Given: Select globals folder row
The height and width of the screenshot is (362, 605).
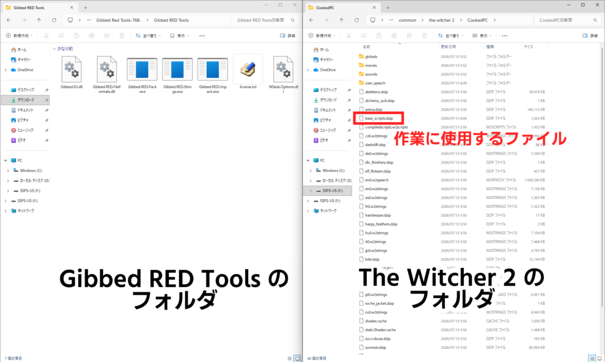Looking at the screenshot, I should tap(451, 57).
